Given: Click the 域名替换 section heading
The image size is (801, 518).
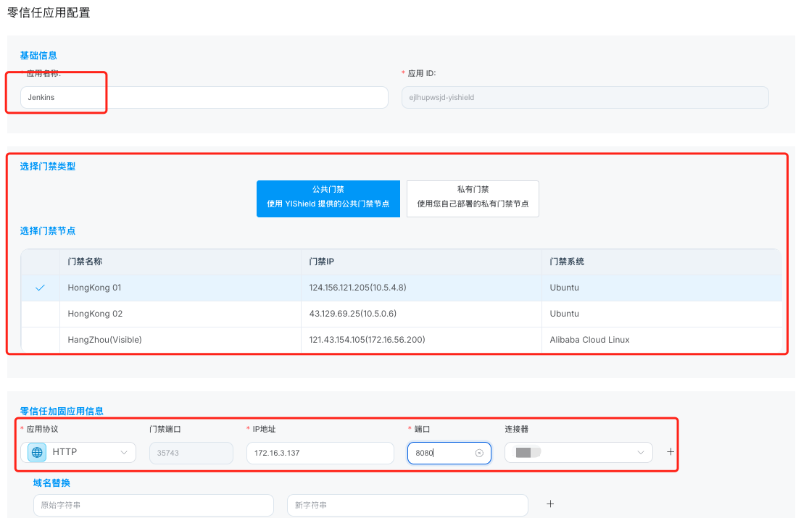Looking at the screenshot, I should tap(51, 483).
